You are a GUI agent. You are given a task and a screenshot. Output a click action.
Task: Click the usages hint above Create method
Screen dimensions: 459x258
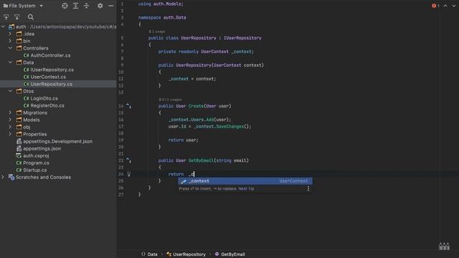click(x=170, y=100)
